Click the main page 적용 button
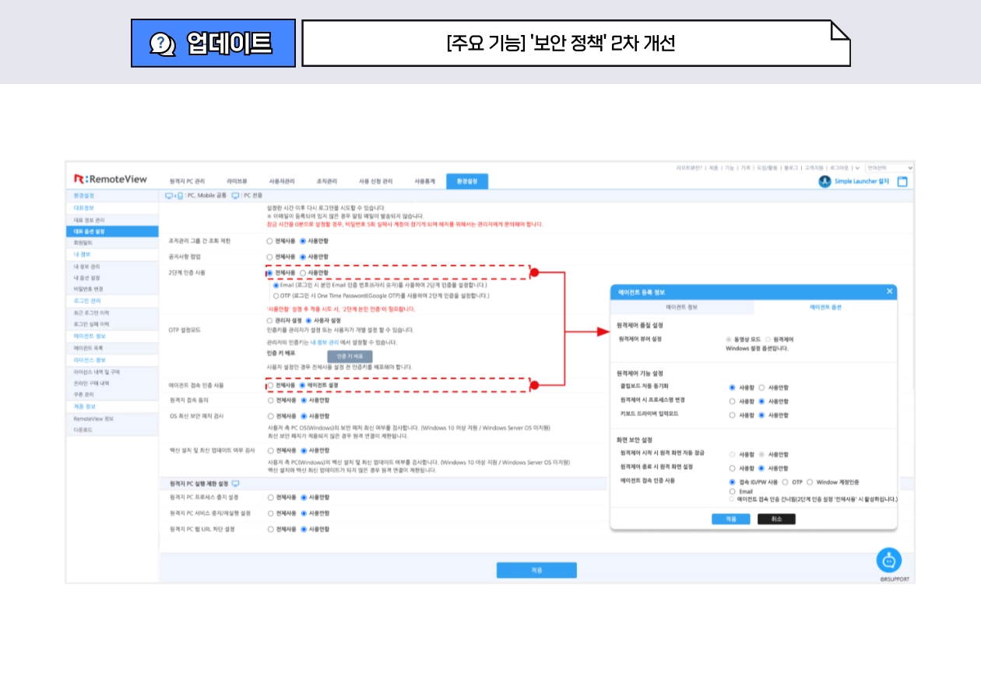 coord(536,570)
